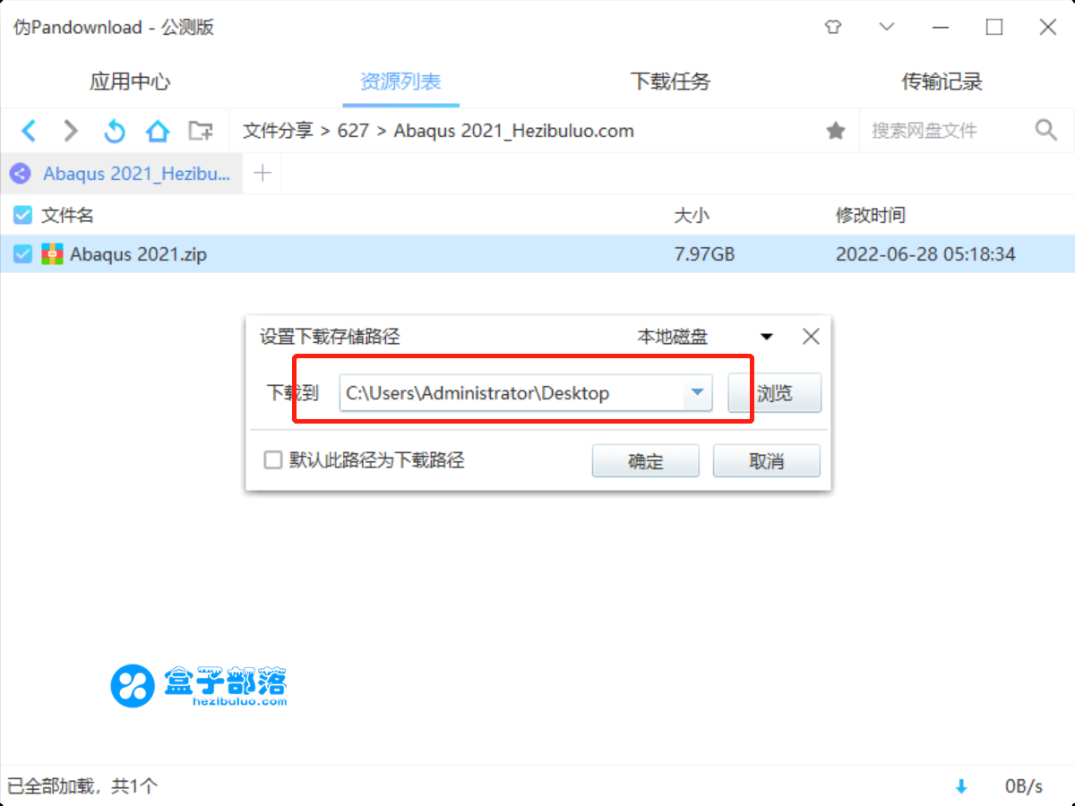
Task: Expand the download path dropdown arrow
Action: point(698,393)
